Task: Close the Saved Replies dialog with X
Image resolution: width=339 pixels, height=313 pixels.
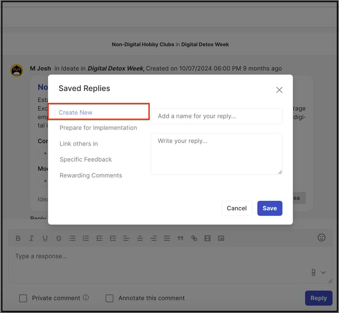Action: tap(279, 90)
